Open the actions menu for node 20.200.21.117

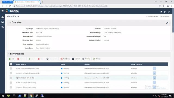(x=154, y=73)
